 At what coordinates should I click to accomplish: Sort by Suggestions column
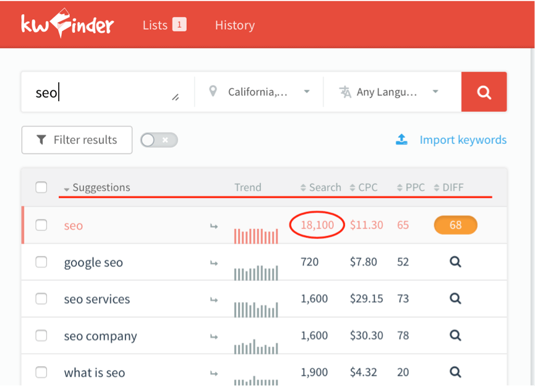[x=97, y=187]
